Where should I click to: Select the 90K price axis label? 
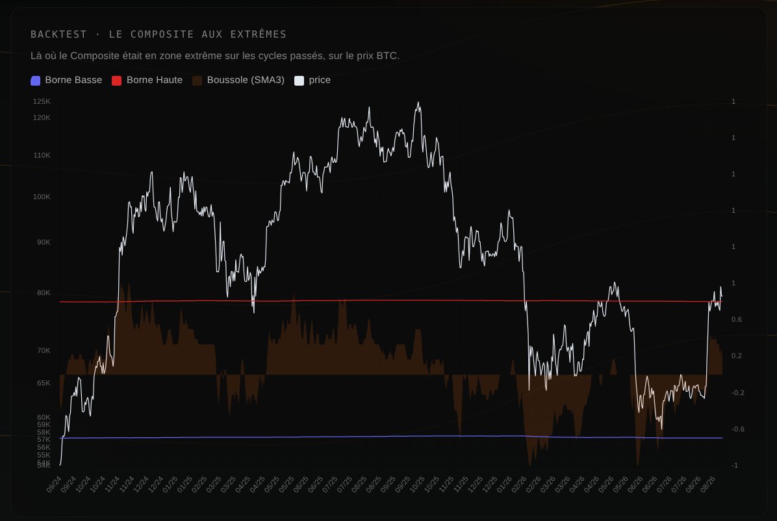point(44,243)
